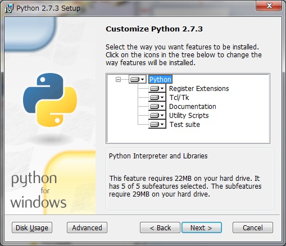Image resolution: width=286 pixels, height=246 pixels.
Task: Open install options dropdown for Test suite
Action: tap(157, 124)
